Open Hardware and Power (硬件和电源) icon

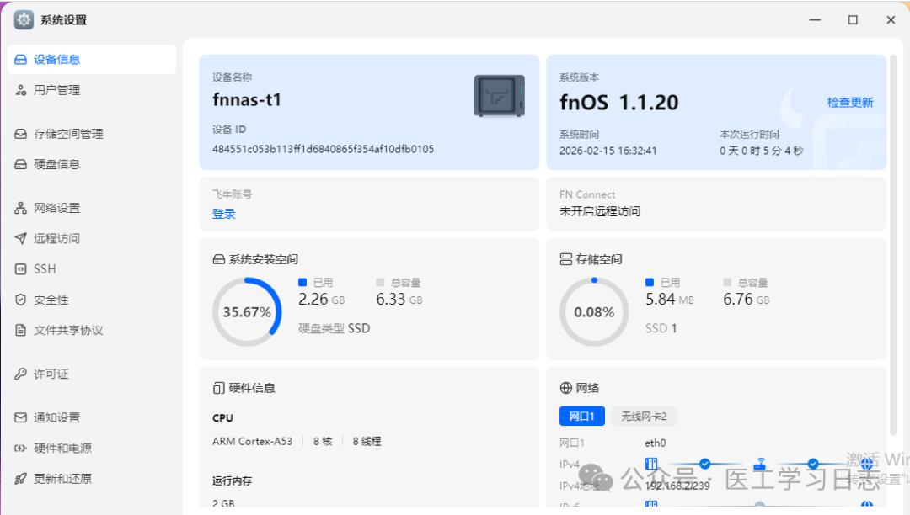coord(21,449)
